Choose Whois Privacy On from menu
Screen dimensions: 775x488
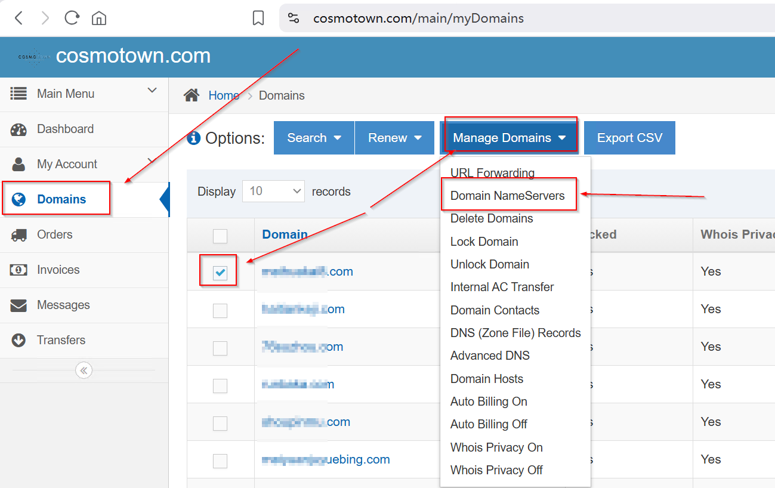coord(496,447)
